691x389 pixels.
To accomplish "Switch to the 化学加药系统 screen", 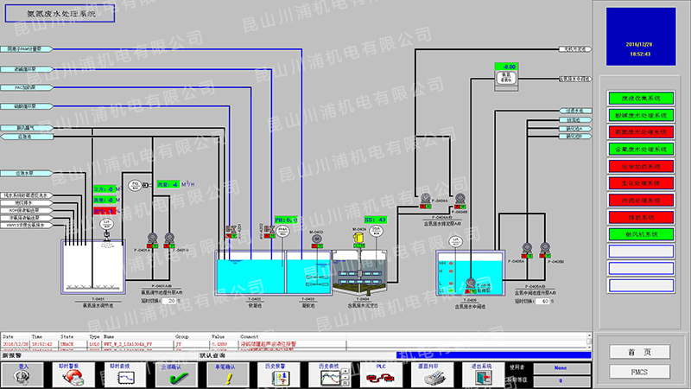I will pos(640,166).
